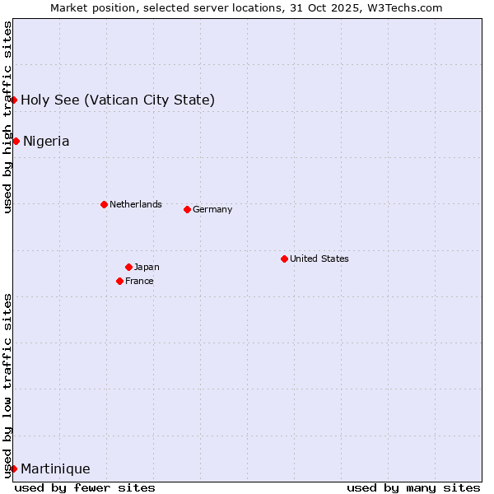Click the Martinique red data point marker

pos(13,468)
